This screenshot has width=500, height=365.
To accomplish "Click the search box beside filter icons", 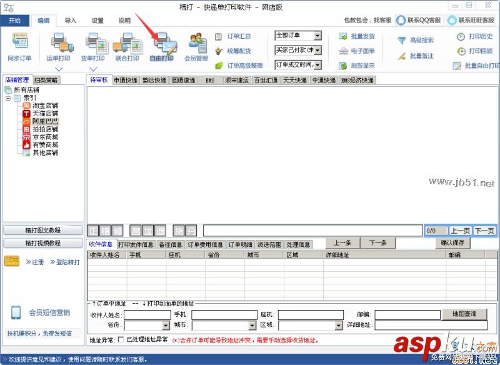I will tap(313, 231).
